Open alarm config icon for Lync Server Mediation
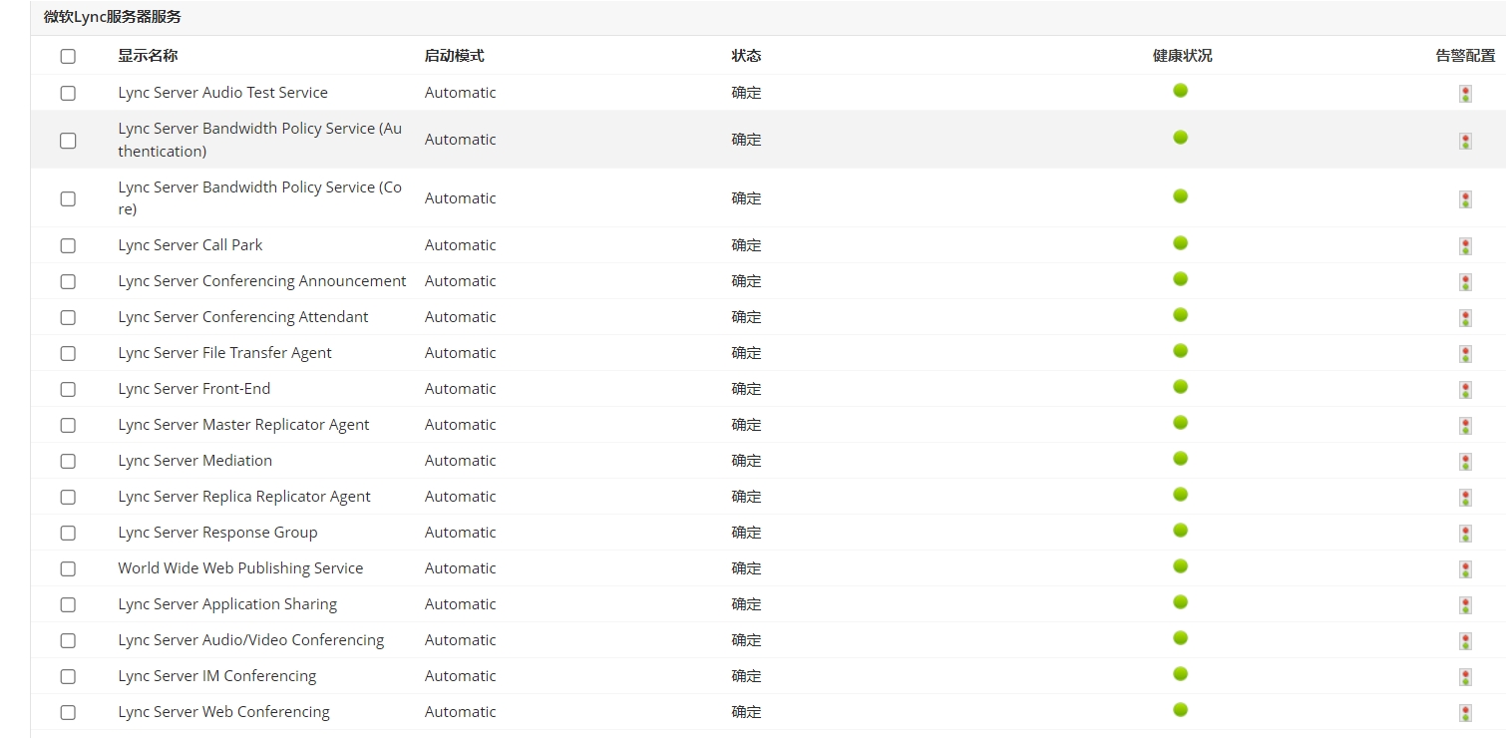 1465,462
